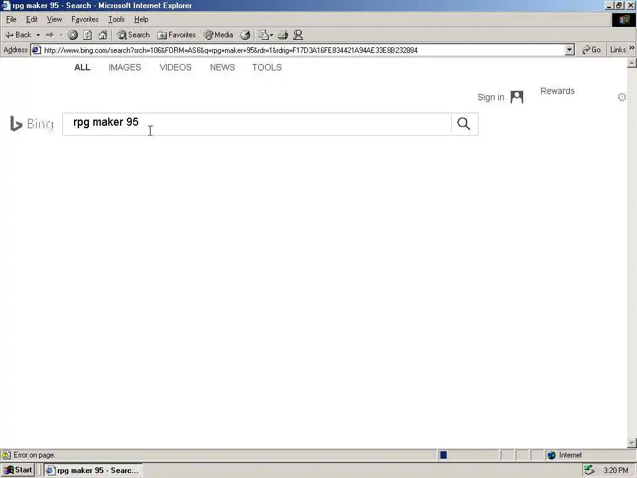Screen dimensions: 637x478
Task: Open the Rewards link
Action: point(557,91)
